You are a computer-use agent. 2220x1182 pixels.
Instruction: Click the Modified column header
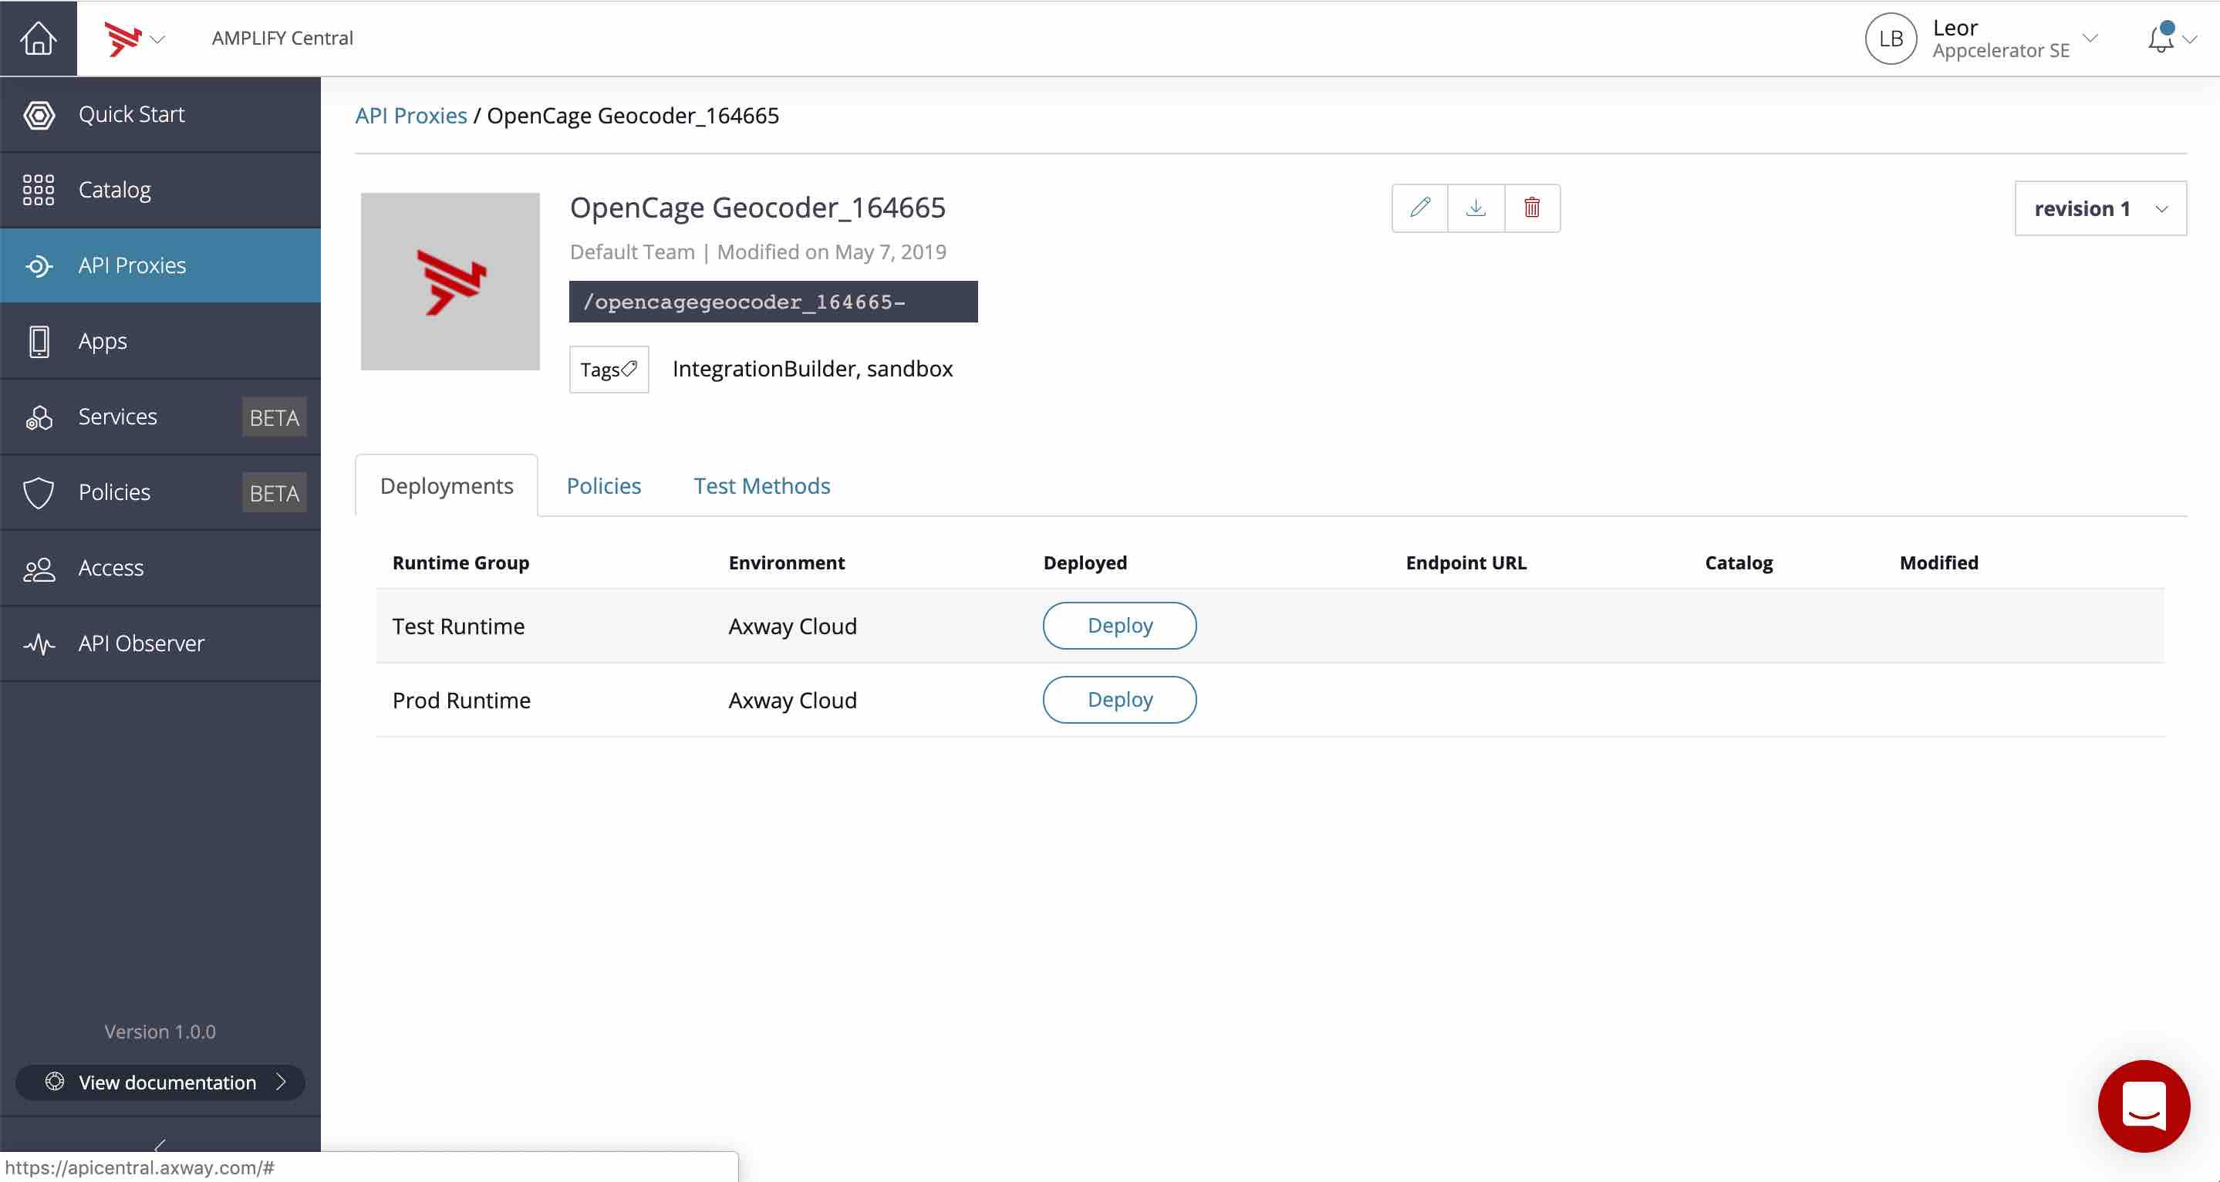click(1938, 562)
